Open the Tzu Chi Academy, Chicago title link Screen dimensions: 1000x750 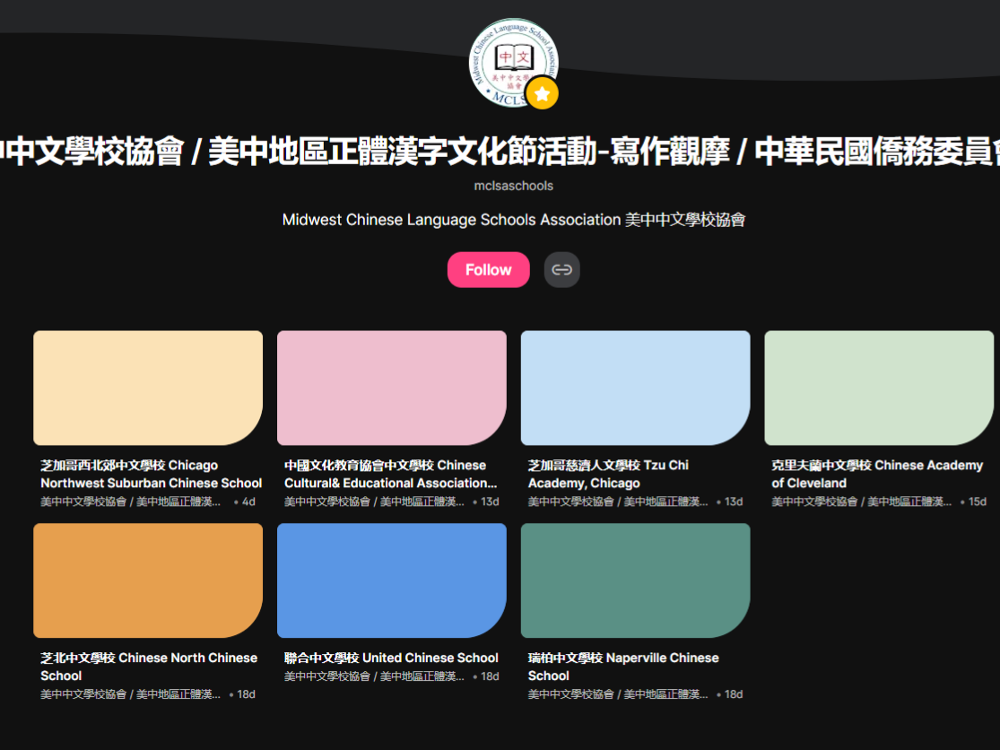coord(608,474)
